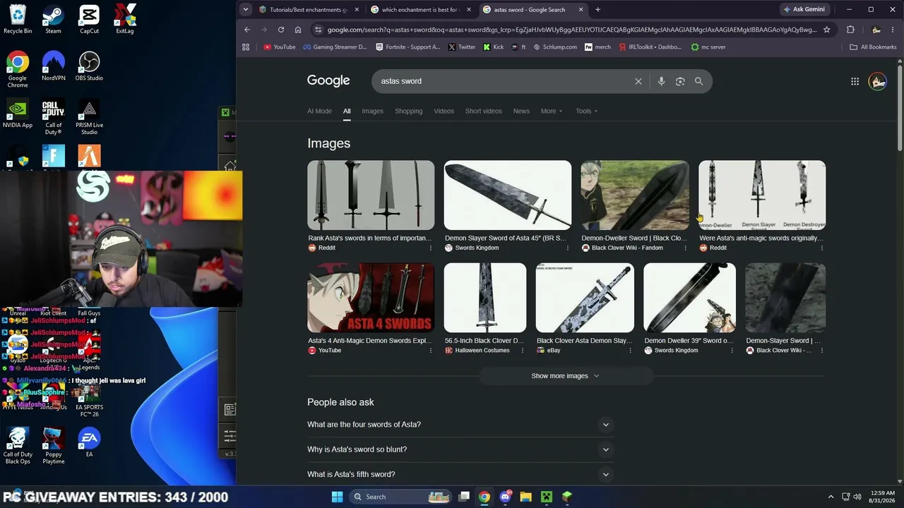The height and width of the screenshot is (508, 904).
Task: Open Minecraft creeper icon on taskbar
Action: (x=546, y=497)
